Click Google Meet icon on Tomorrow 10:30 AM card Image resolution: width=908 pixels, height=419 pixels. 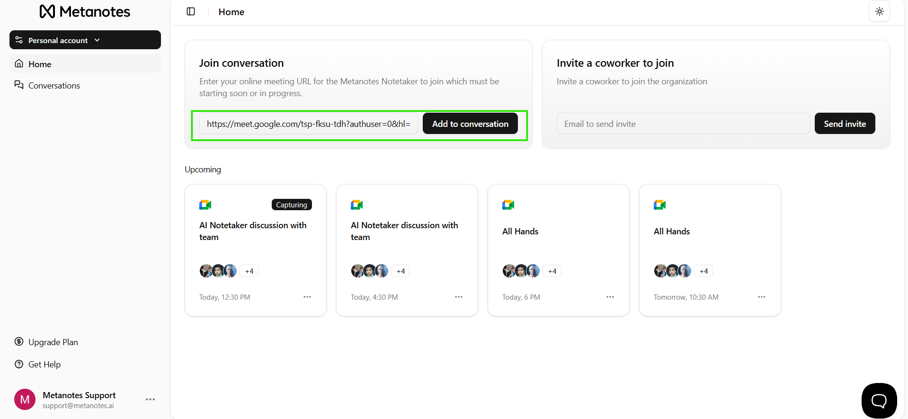[x=659, y=205]
